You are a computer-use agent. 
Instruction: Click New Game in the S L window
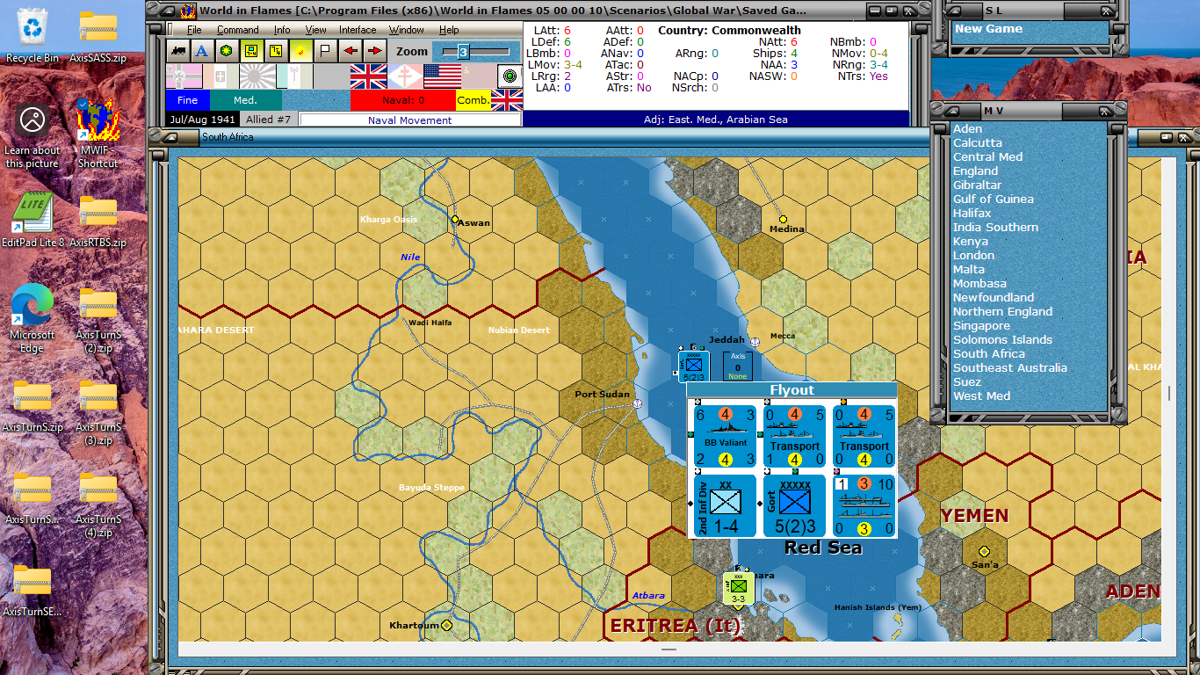click(988, 29)
